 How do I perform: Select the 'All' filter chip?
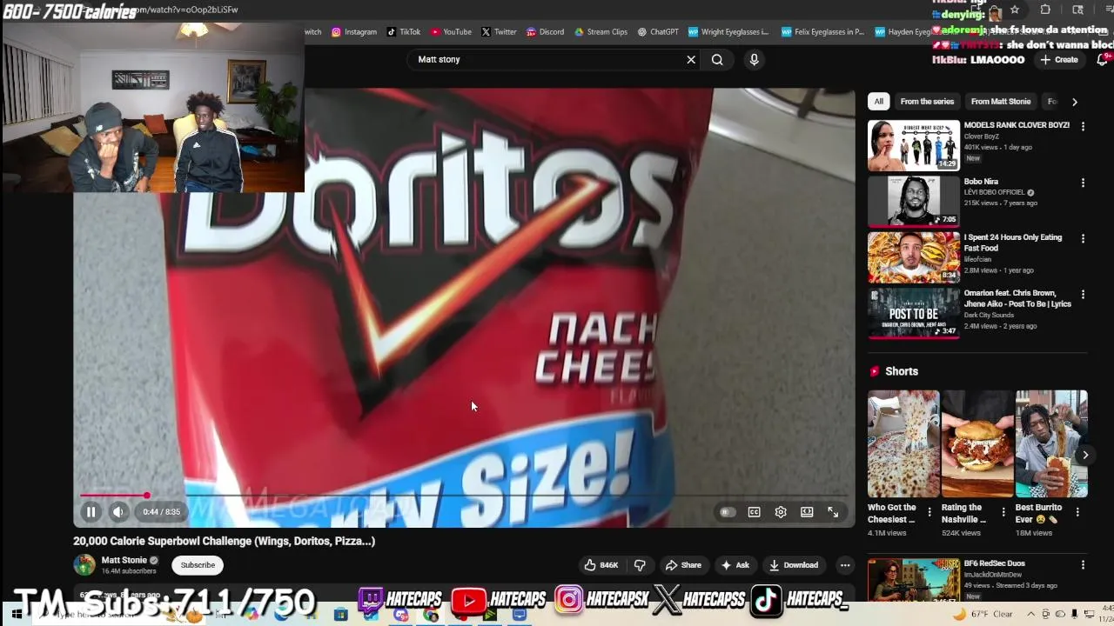click(879, 102)
